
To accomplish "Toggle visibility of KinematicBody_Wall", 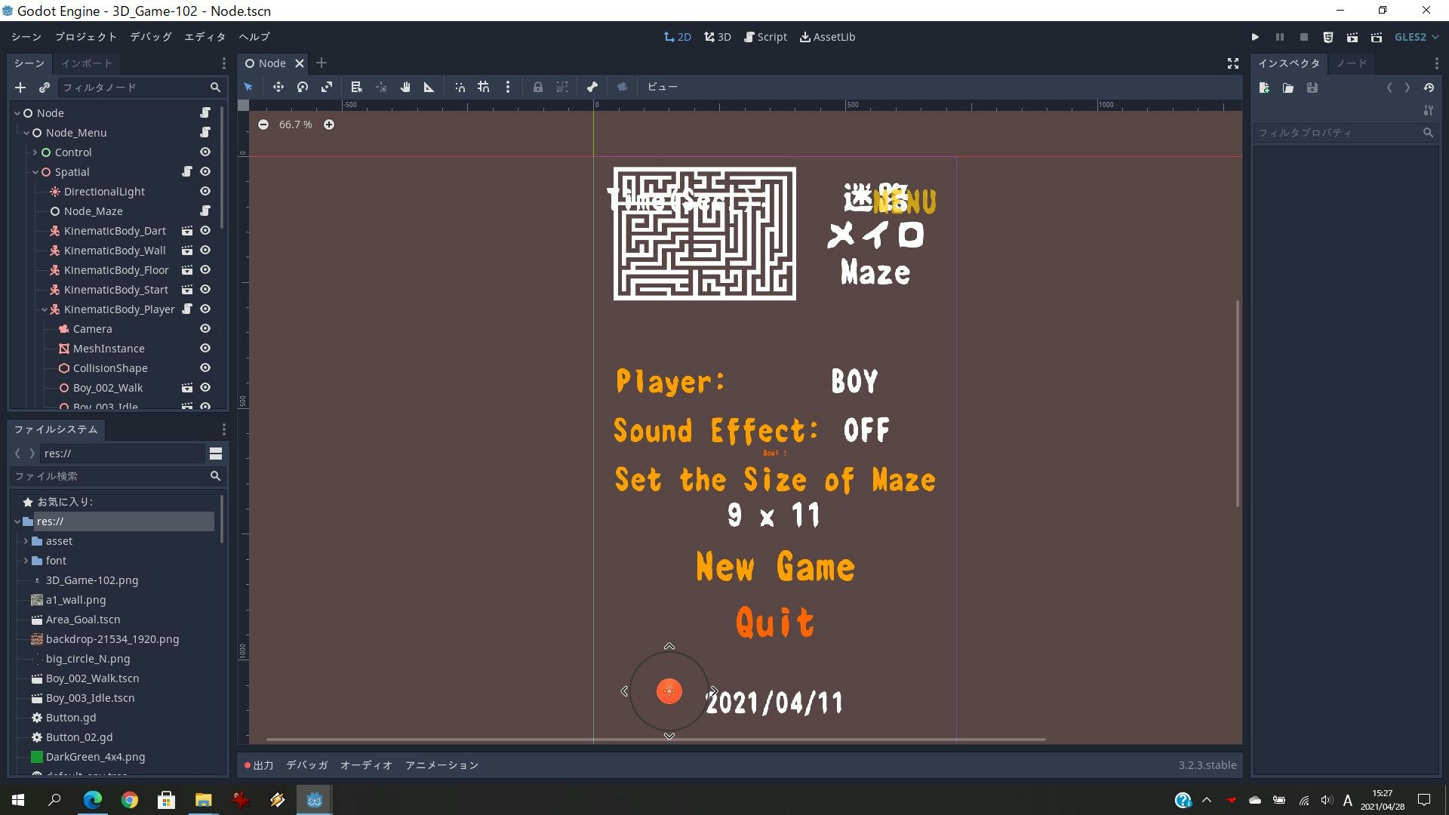I will (x=205, y=250).
